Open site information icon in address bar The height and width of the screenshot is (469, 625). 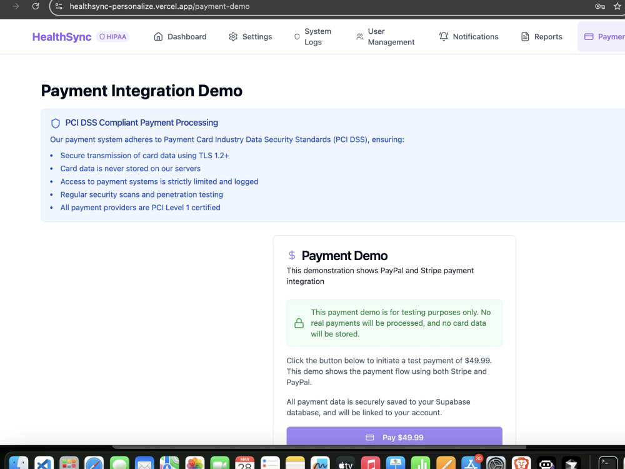pyautogui.click(x=59, y=6)
